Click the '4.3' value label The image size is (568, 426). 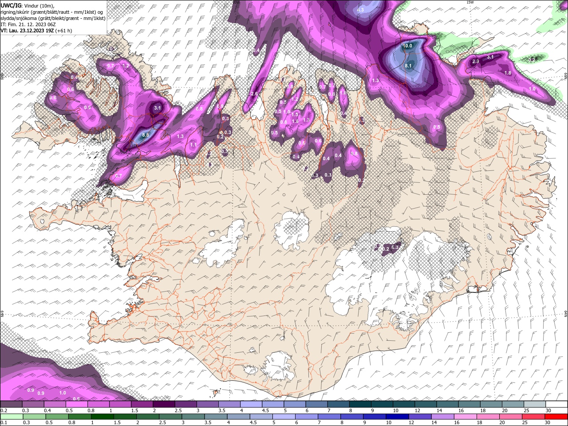coord(360,10)
